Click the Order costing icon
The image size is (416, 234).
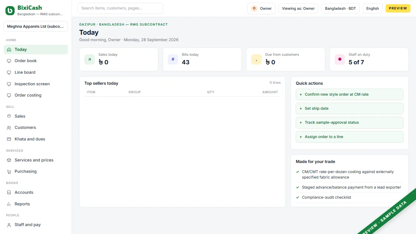point(9,95)
